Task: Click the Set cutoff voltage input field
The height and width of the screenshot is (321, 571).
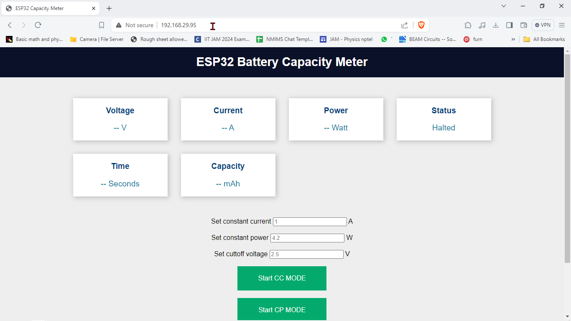Action: pyautogui.click(x=306, y=254)
